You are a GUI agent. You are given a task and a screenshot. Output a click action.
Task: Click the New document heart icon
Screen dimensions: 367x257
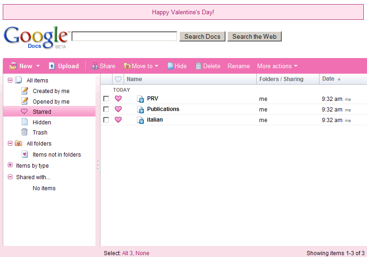pyautogui.click(x=13, y=66)
